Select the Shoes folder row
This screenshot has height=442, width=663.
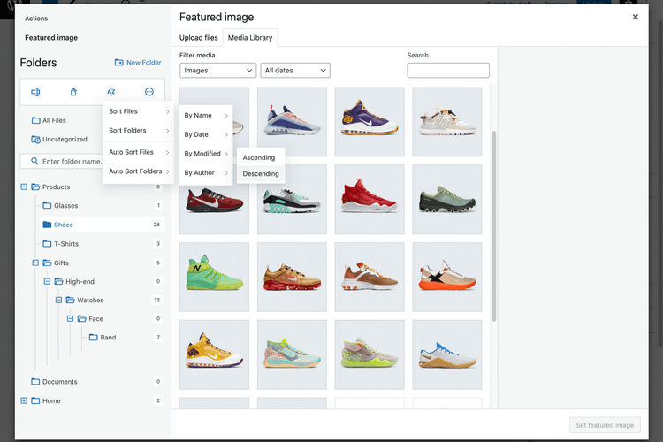[102, 225]
